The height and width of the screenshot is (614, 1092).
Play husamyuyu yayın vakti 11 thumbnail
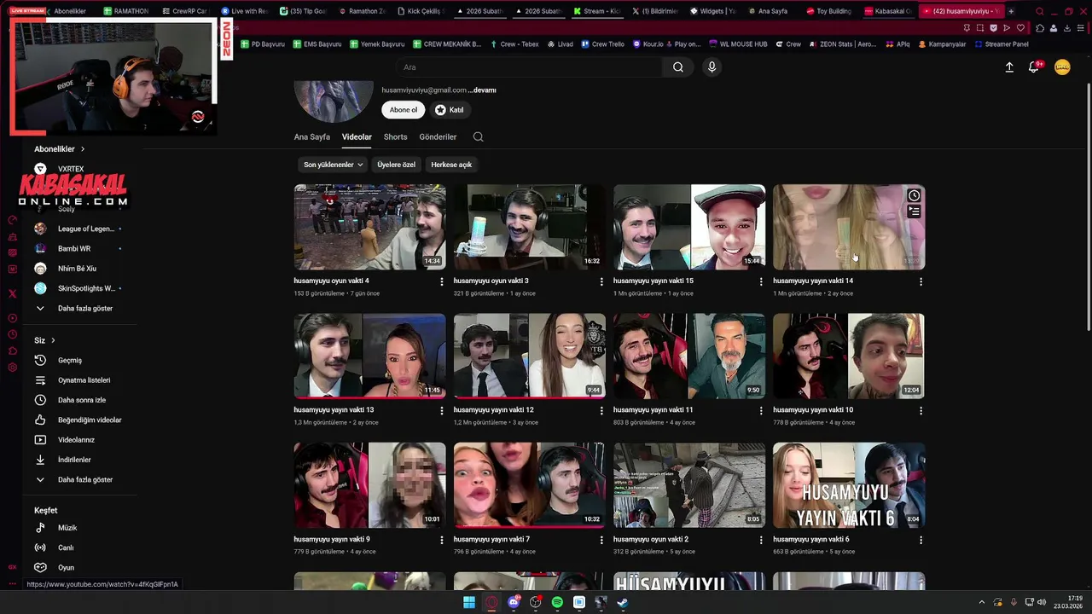tap(688, 356)
